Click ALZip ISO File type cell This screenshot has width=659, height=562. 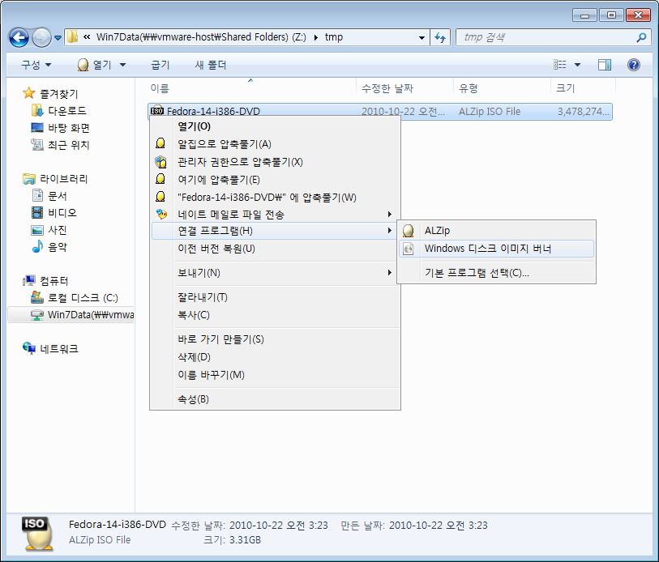pyautogui.click(x=490, y=111)
